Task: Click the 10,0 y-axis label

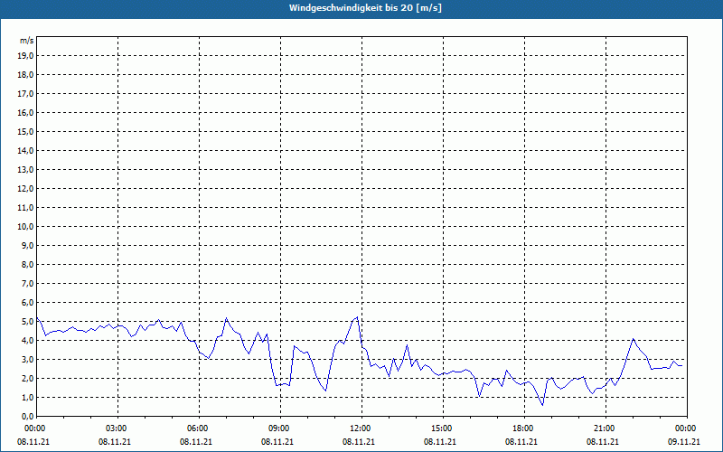Action: pos(25,227)
